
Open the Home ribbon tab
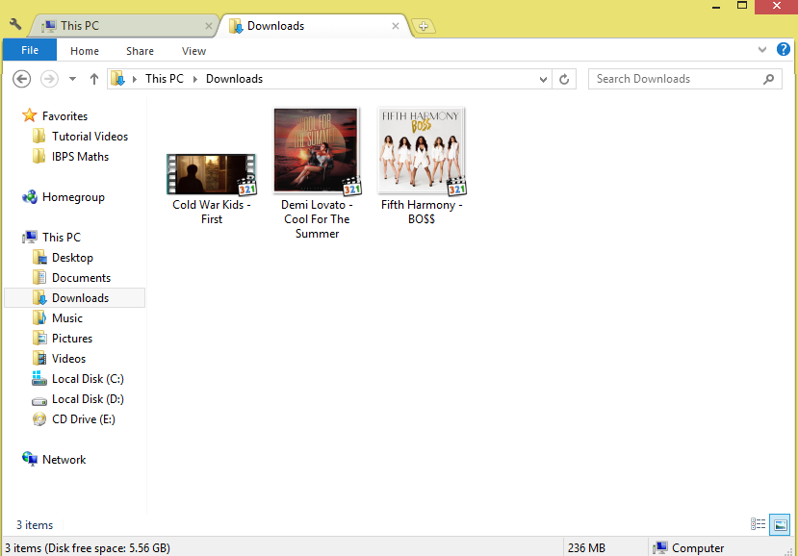point(85,51)
